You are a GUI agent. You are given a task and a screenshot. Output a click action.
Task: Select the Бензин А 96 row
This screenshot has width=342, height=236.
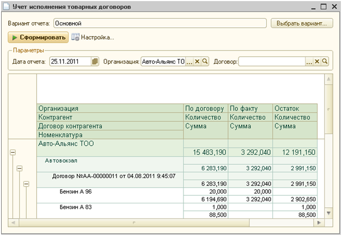point(76,192)
